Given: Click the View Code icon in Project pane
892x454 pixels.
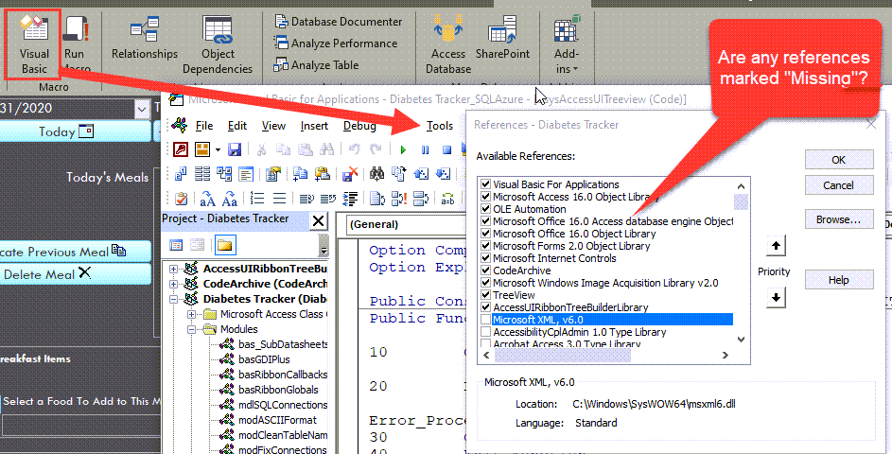Looking at the screenshot, I should coord(176,245).
